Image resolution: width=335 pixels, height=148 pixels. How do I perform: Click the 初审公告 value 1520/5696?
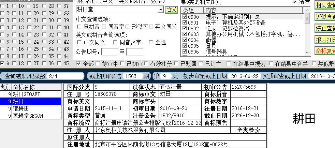click(x=244, y=87)
